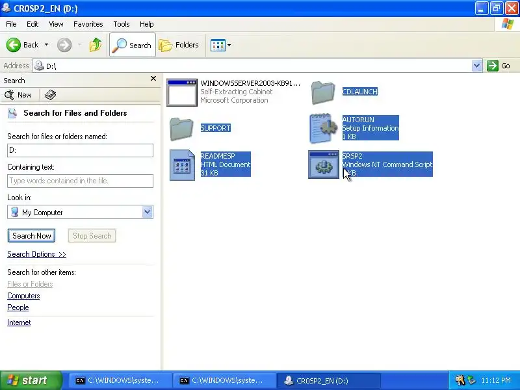
Task: Click the Stop Search button
Action: [x=92, y=236]
